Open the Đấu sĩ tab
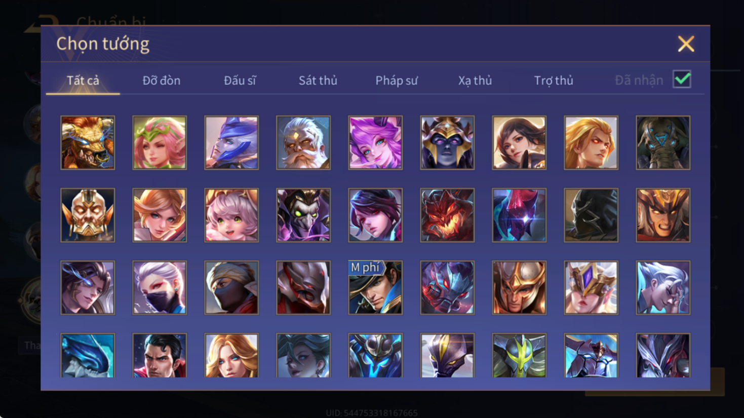Screen dimensions: 744x418 coord(240,80)
